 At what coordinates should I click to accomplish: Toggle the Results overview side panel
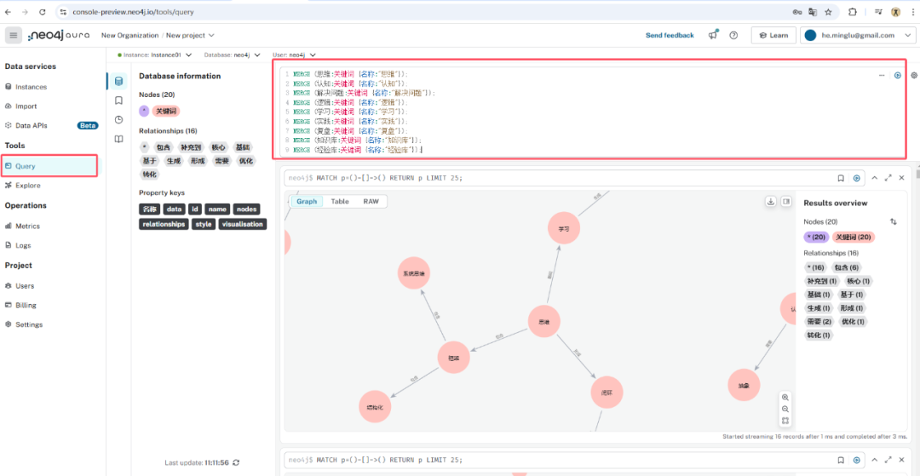pyautogui.click(x=786, y=201)
